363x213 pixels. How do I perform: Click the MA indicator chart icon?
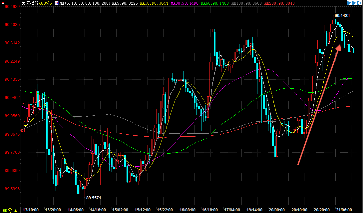(57, 3)
